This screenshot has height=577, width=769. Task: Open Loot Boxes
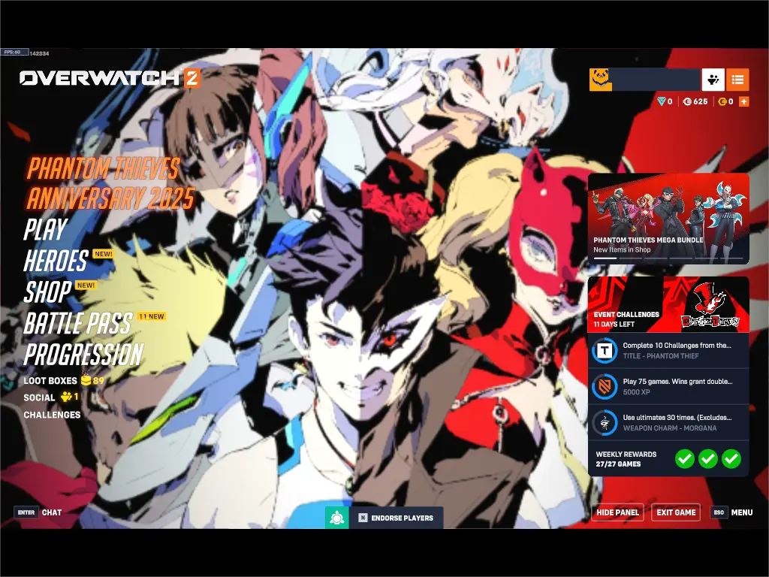[x=50, y=380]
